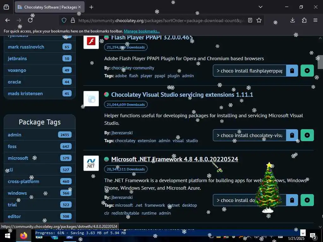Open the Firefox application menu
Image resolution: width=323 pixels, height=242 pixels.
pos(315,20)
